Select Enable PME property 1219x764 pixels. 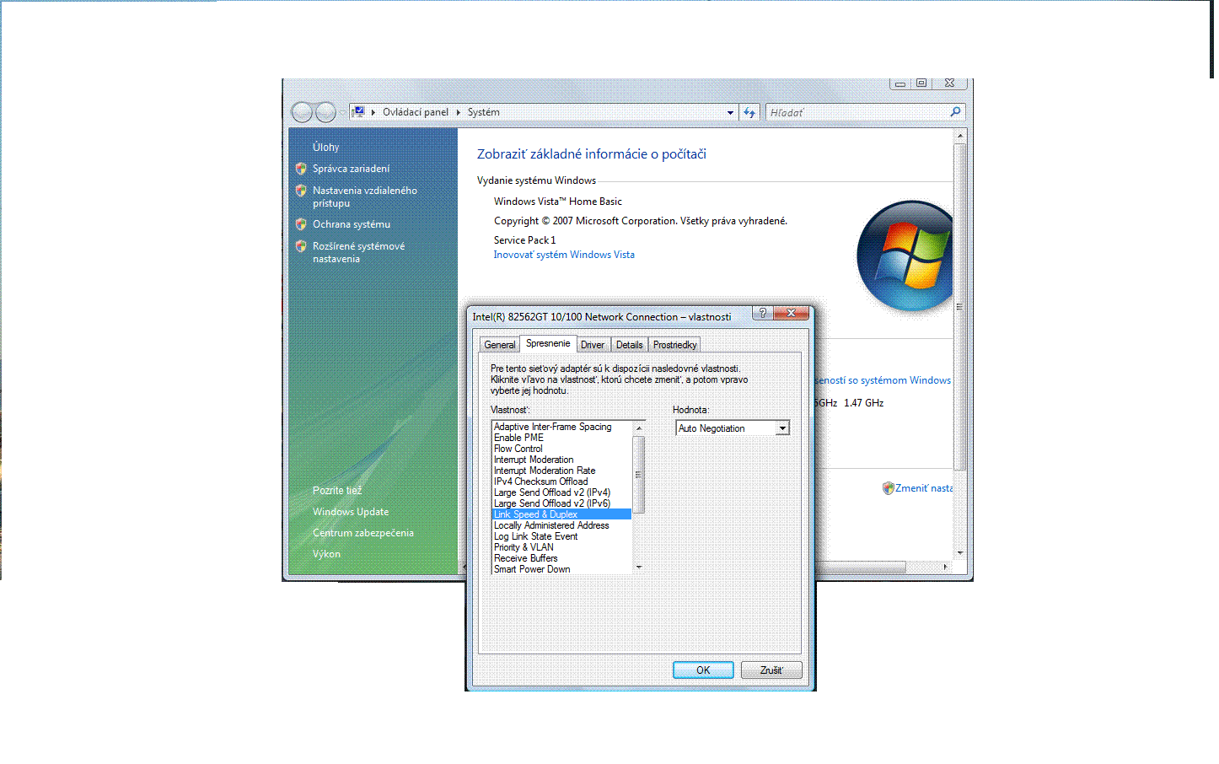[x=561, y=438]
